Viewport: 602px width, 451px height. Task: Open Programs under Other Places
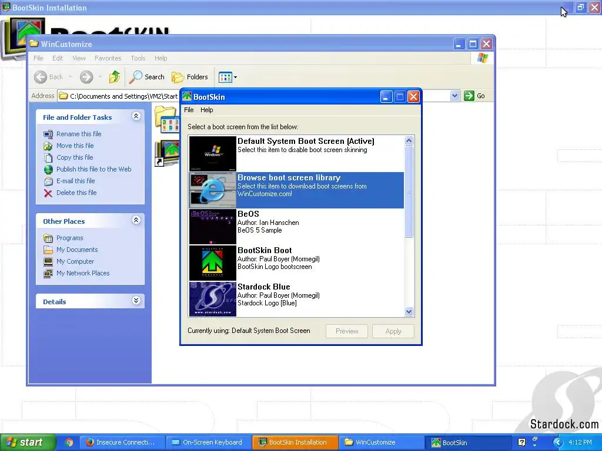(69, 238)
